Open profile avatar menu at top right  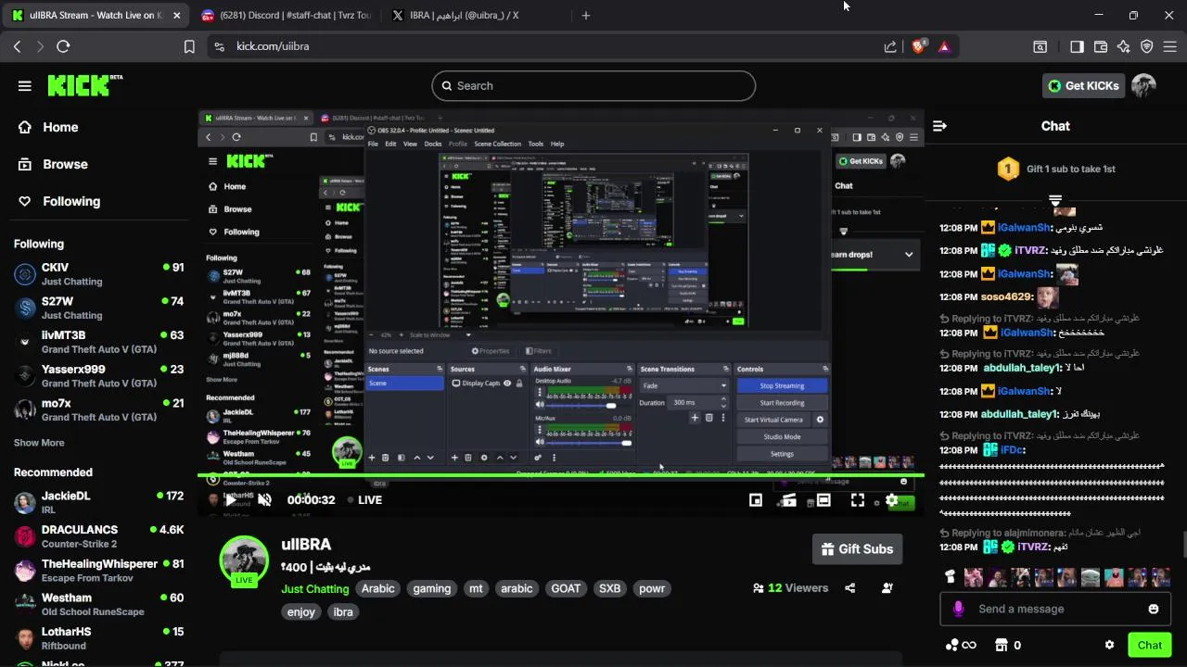pos(1143,85)
